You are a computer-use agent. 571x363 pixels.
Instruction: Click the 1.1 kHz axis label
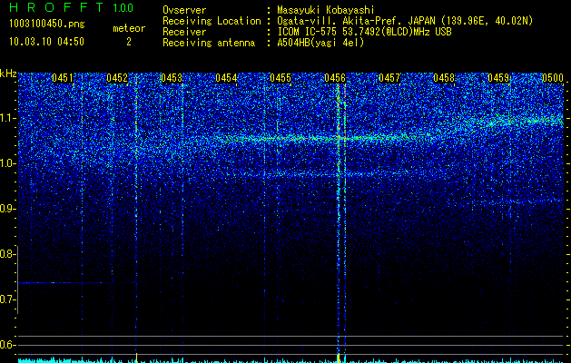click(x=8, y=118)
